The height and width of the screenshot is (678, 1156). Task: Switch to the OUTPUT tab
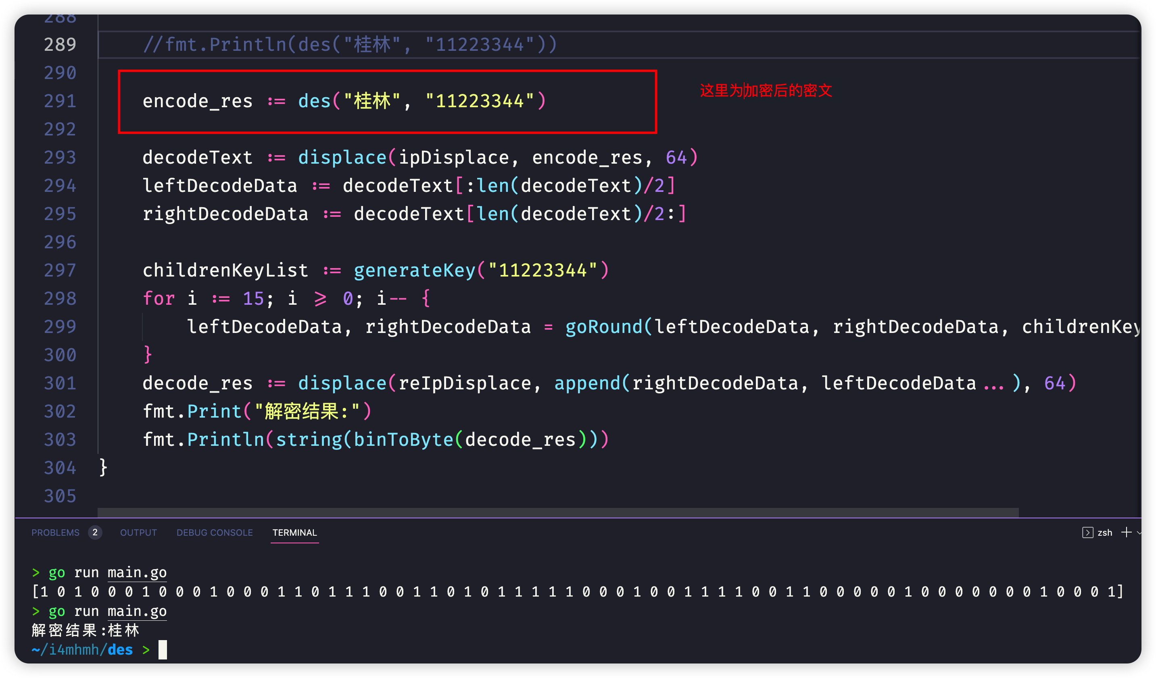click(x=138, y=532)
